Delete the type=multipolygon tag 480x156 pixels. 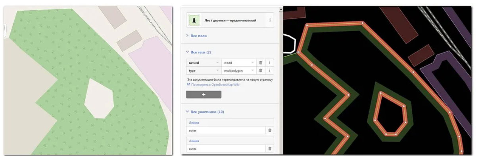[x=261, y=71]
